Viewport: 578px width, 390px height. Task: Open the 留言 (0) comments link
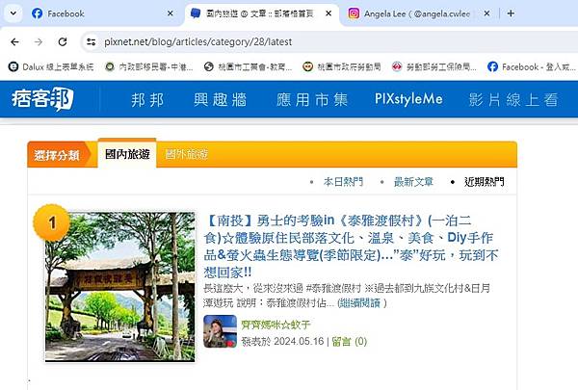tap(349, 341)
